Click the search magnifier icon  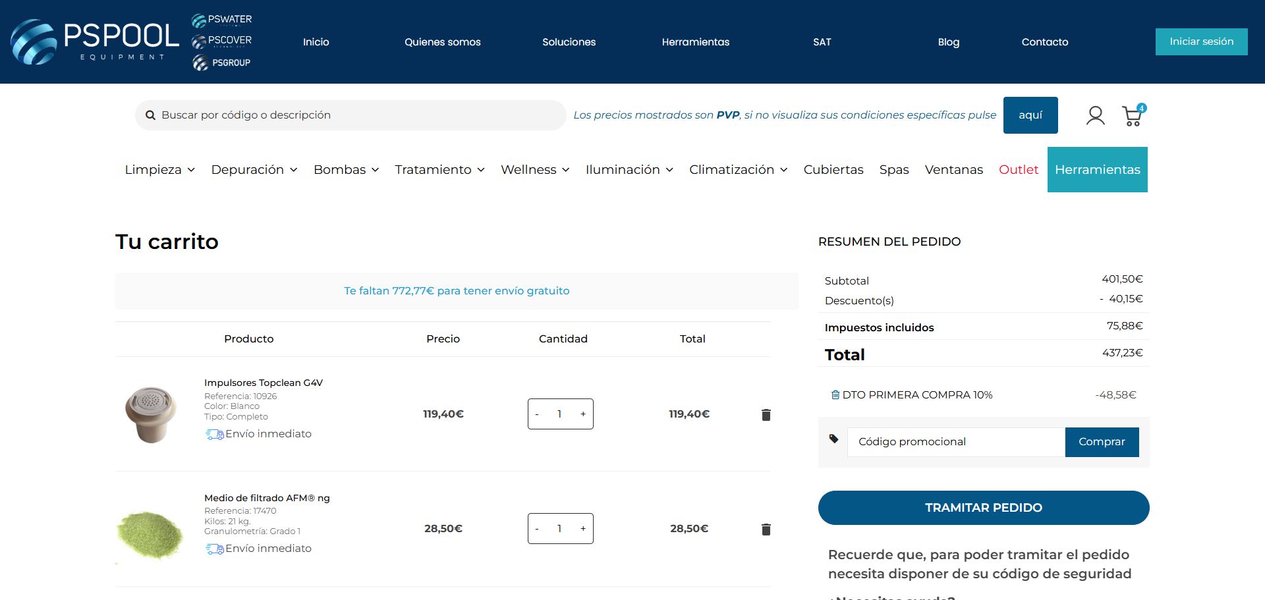pyautogui.click(x=150, y=115)
